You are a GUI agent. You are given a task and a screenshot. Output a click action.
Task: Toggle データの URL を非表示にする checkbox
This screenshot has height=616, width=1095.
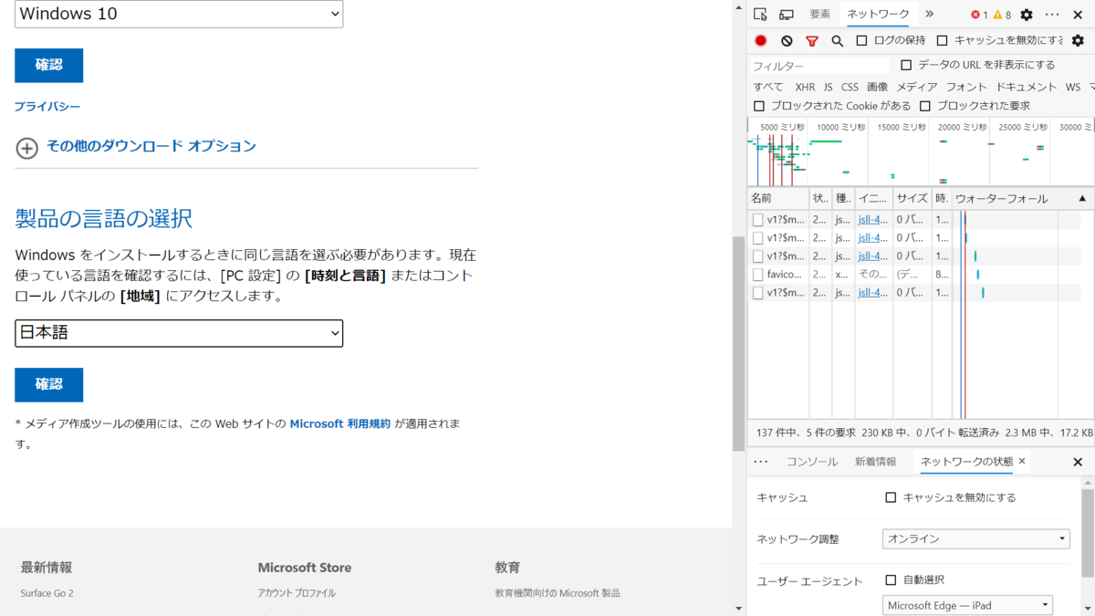[906, 65]
